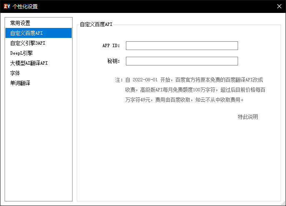This screenshot has height=206, width=286.
Task: Click the note line mentioning 49元 price
Action: point(184,100)
